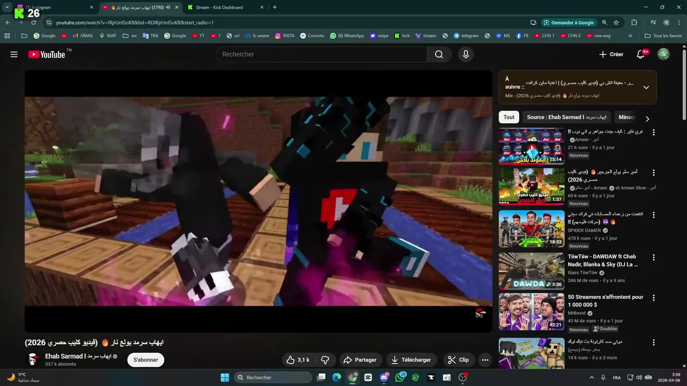This screenshot has width=687, height=386.
Task: Mute the YouTube browser tab audio
Action: 169,8
